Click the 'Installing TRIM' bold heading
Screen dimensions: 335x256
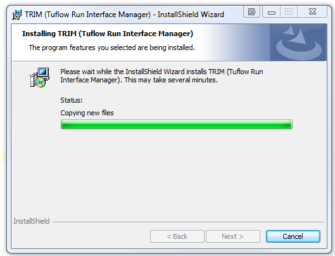(x=108, y=34)
